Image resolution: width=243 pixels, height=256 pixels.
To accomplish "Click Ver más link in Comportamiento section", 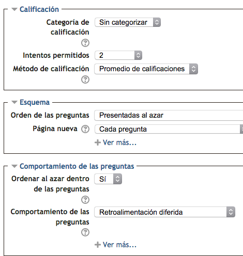I will point(119,245).
